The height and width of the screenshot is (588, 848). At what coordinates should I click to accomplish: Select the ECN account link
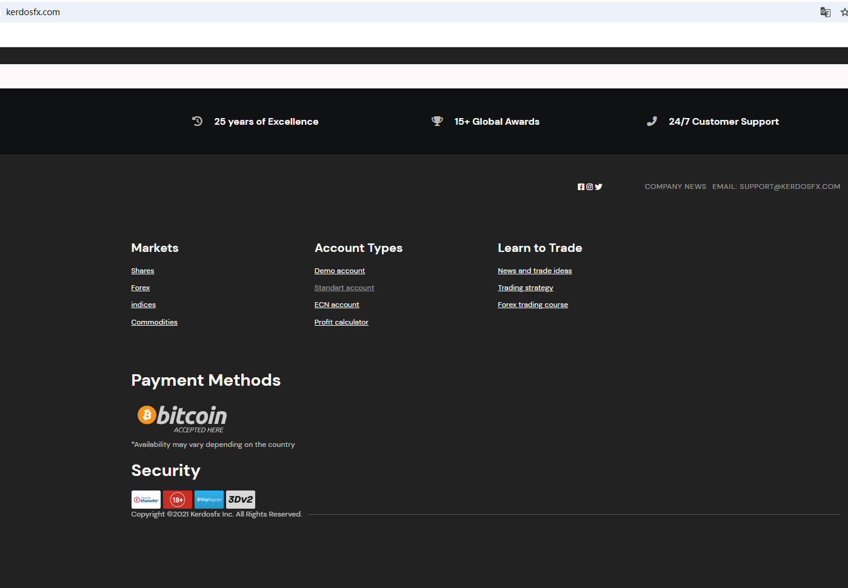click(x=336, y=305)
